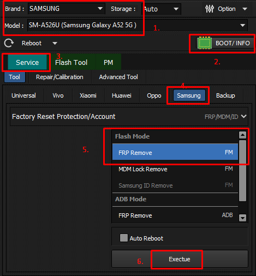Click the FRP/MDM/ID label
The image size is (256, 276).
click(x=222, y=117)
